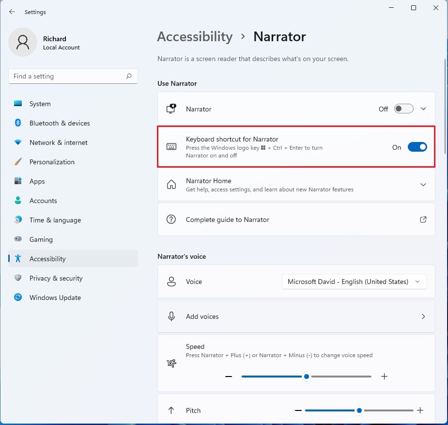The image size is (448, 425).
Task: Open Privacy & security category
Action: coord(73,278)
